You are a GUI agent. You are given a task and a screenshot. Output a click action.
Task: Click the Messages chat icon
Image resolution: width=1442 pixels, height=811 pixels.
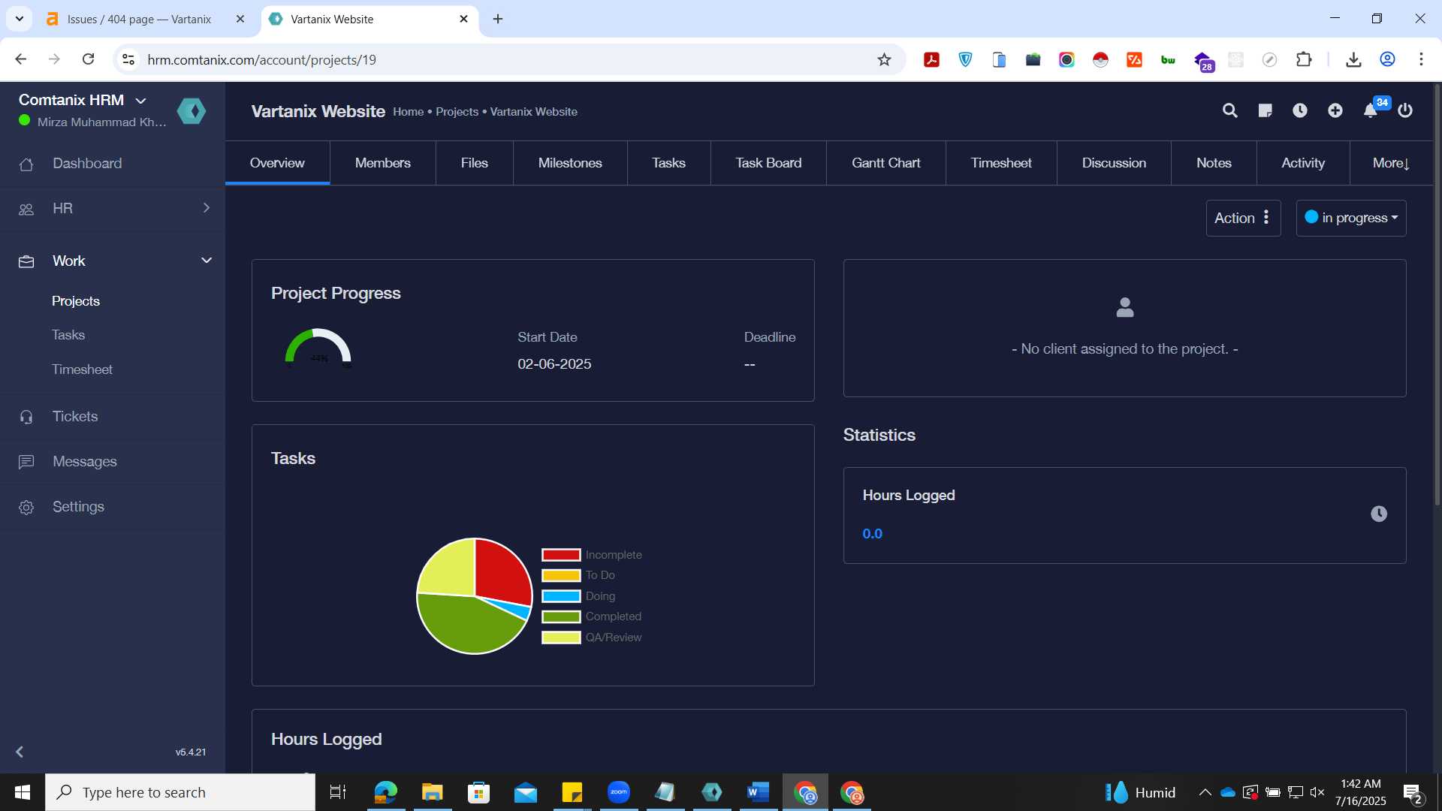click(x=26, y=462)
